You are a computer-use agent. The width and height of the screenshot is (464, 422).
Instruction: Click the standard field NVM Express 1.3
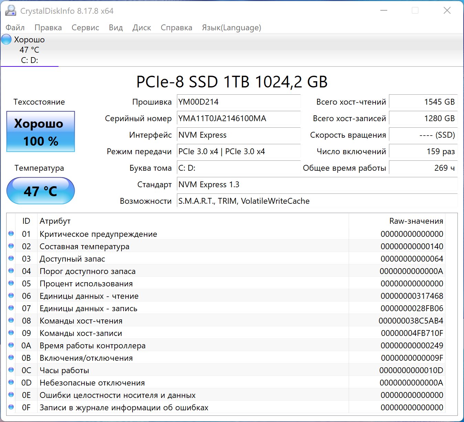pyautogui.click(x=317, y=184)
